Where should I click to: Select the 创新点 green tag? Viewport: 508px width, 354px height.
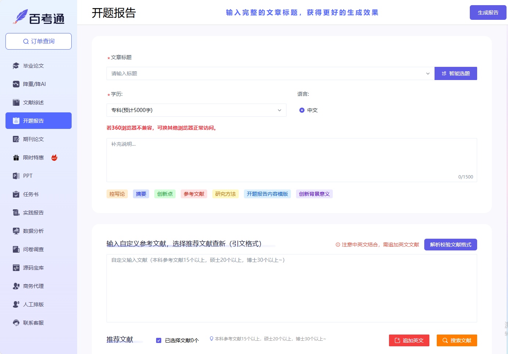point(165,194)
